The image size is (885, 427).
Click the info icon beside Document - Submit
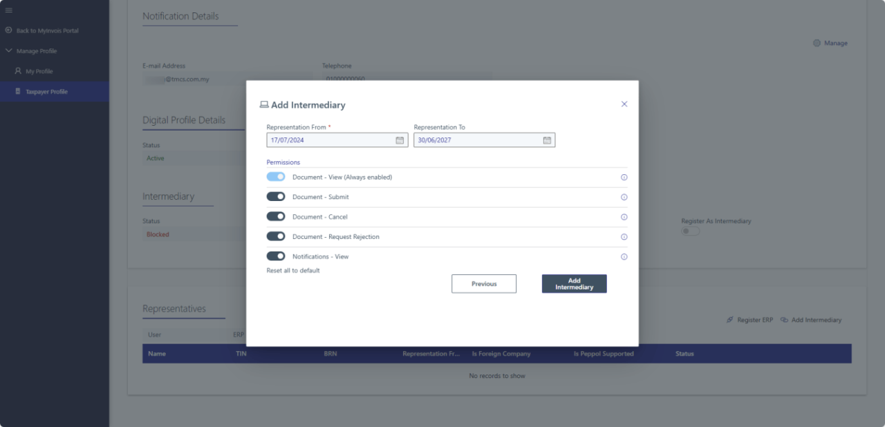tap(624, 197)
